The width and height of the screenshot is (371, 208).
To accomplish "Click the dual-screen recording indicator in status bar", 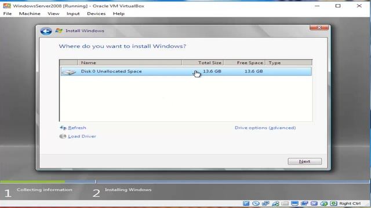I will point(304,203).
